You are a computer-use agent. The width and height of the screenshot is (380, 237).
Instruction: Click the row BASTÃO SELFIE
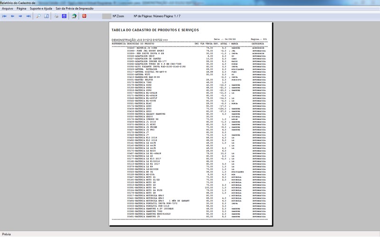[196, 80]
